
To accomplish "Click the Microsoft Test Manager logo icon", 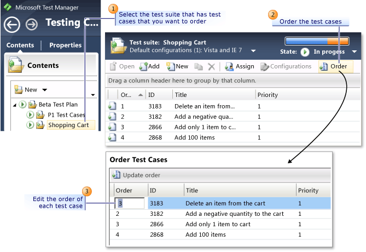I will [8, 7].
